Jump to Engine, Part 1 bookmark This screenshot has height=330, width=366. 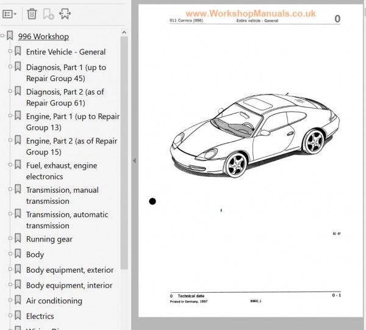73,122
